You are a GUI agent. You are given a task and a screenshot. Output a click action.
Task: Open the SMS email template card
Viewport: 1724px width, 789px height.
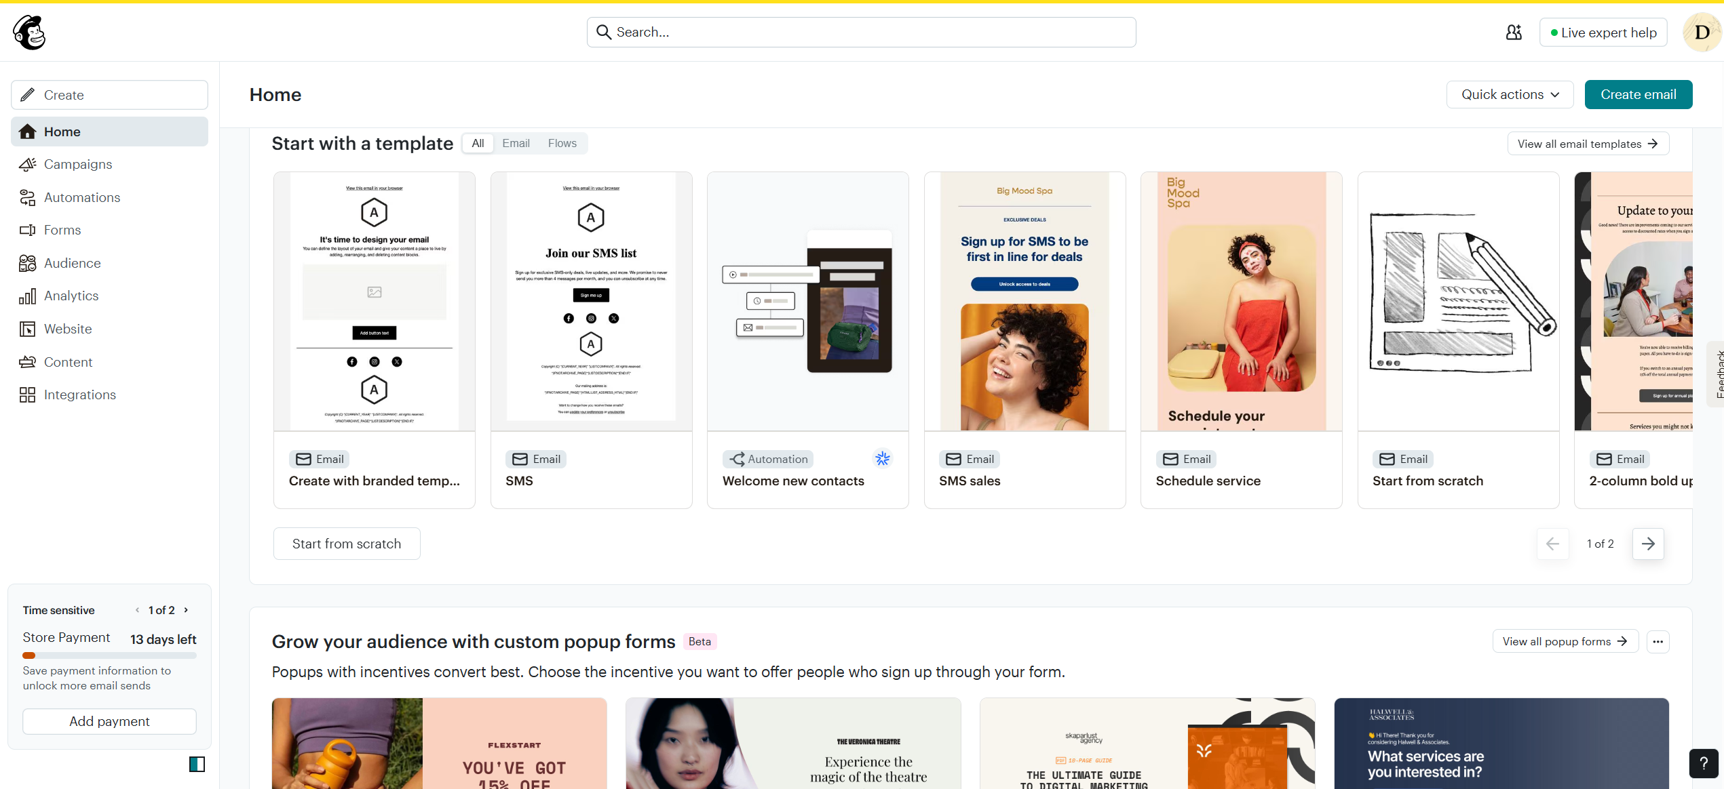591,340
